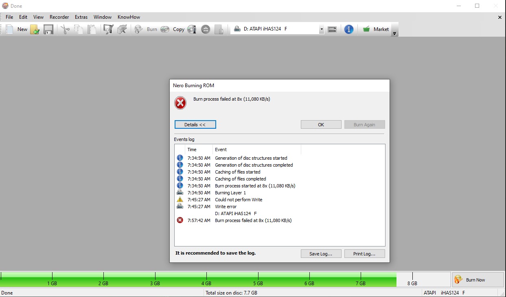The width and height of the screenshot is (506, 297).
Task: Open the Window menu
Action: [103, 17]
